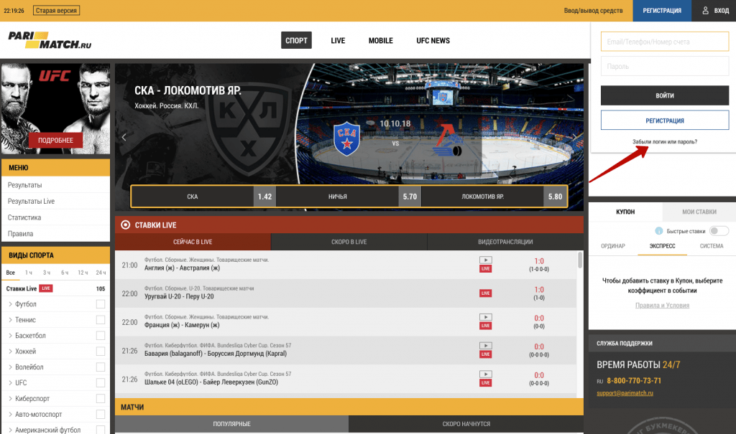Open video stream for Бавария - Боруссия Дортмунд
Image resolution: width=736 pixels, height=434 pixels.
485,346
